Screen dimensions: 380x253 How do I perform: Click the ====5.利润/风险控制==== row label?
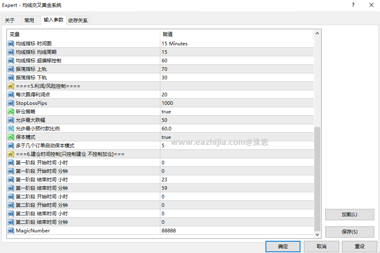(48, 86)
